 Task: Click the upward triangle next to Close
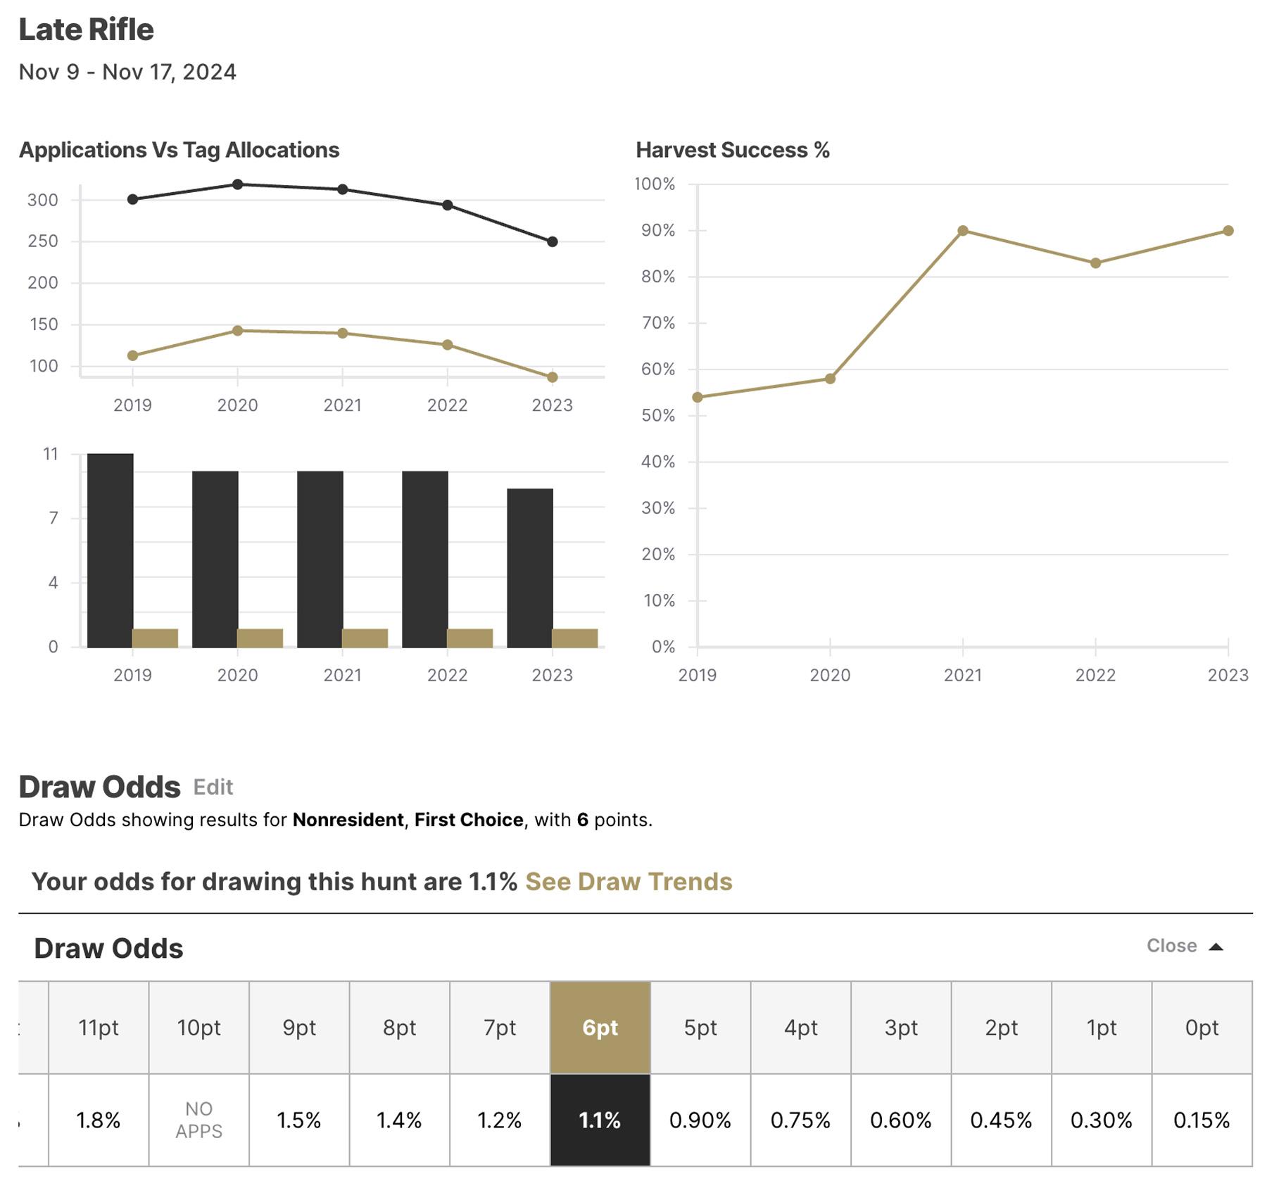pyautogui.click(x=1216, y=946)
